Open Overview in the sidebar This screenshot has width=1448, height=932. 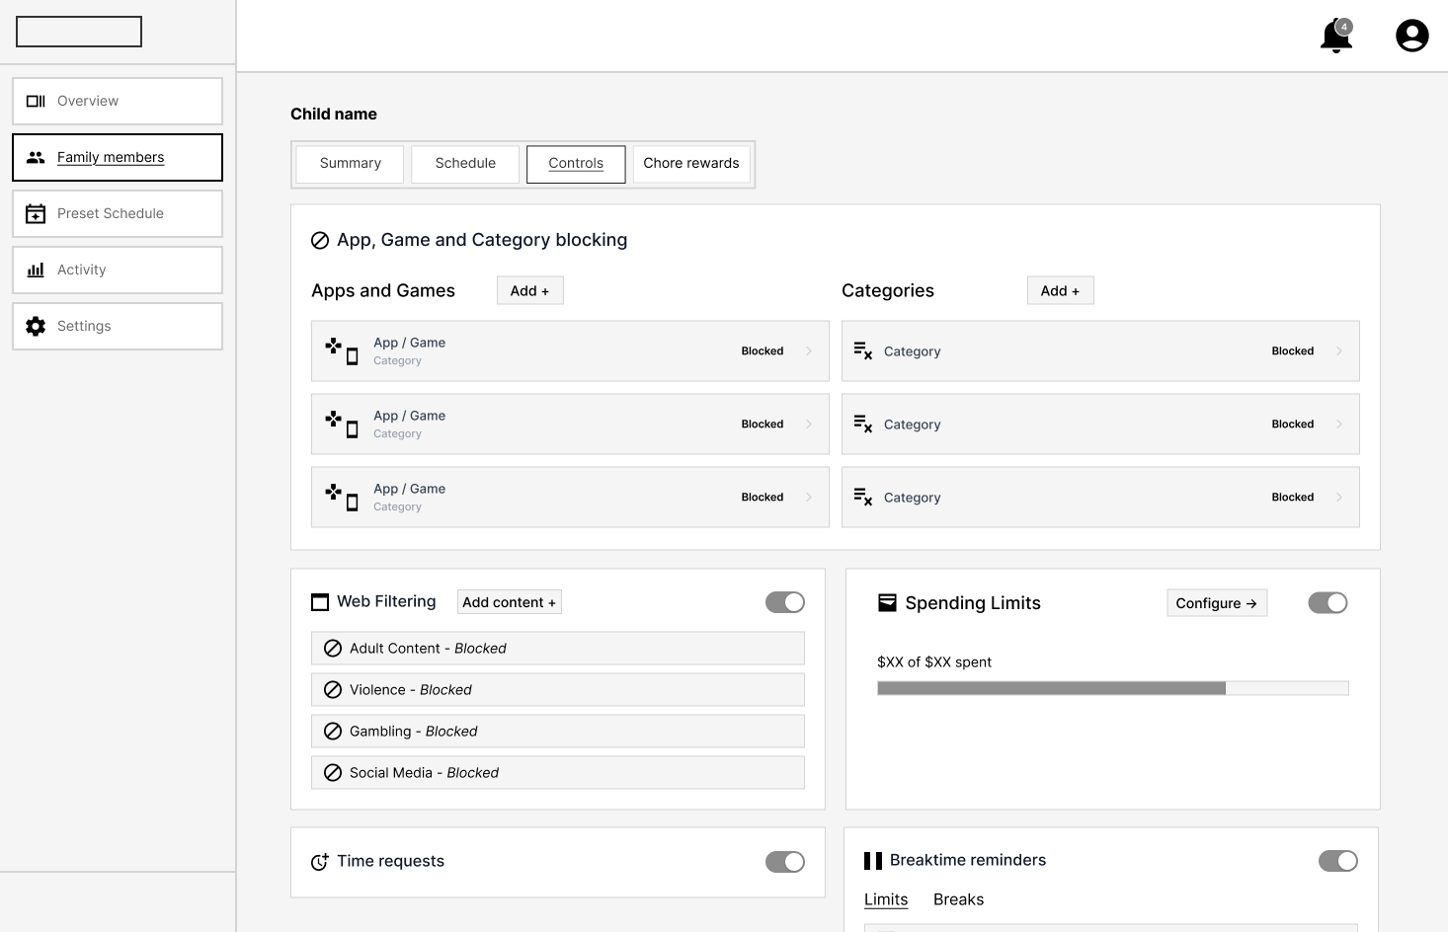coord(118,101)
